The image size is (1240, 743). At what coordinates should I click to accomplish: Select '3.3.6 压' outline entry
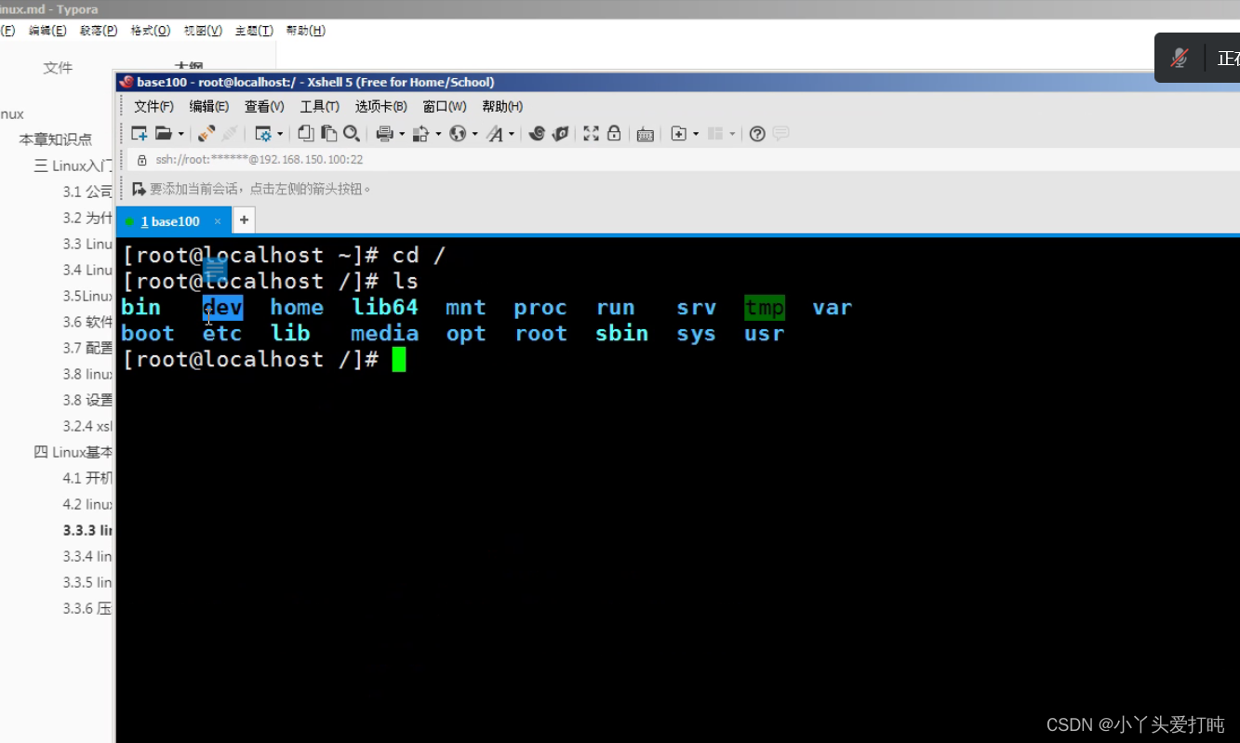point(87,608)
